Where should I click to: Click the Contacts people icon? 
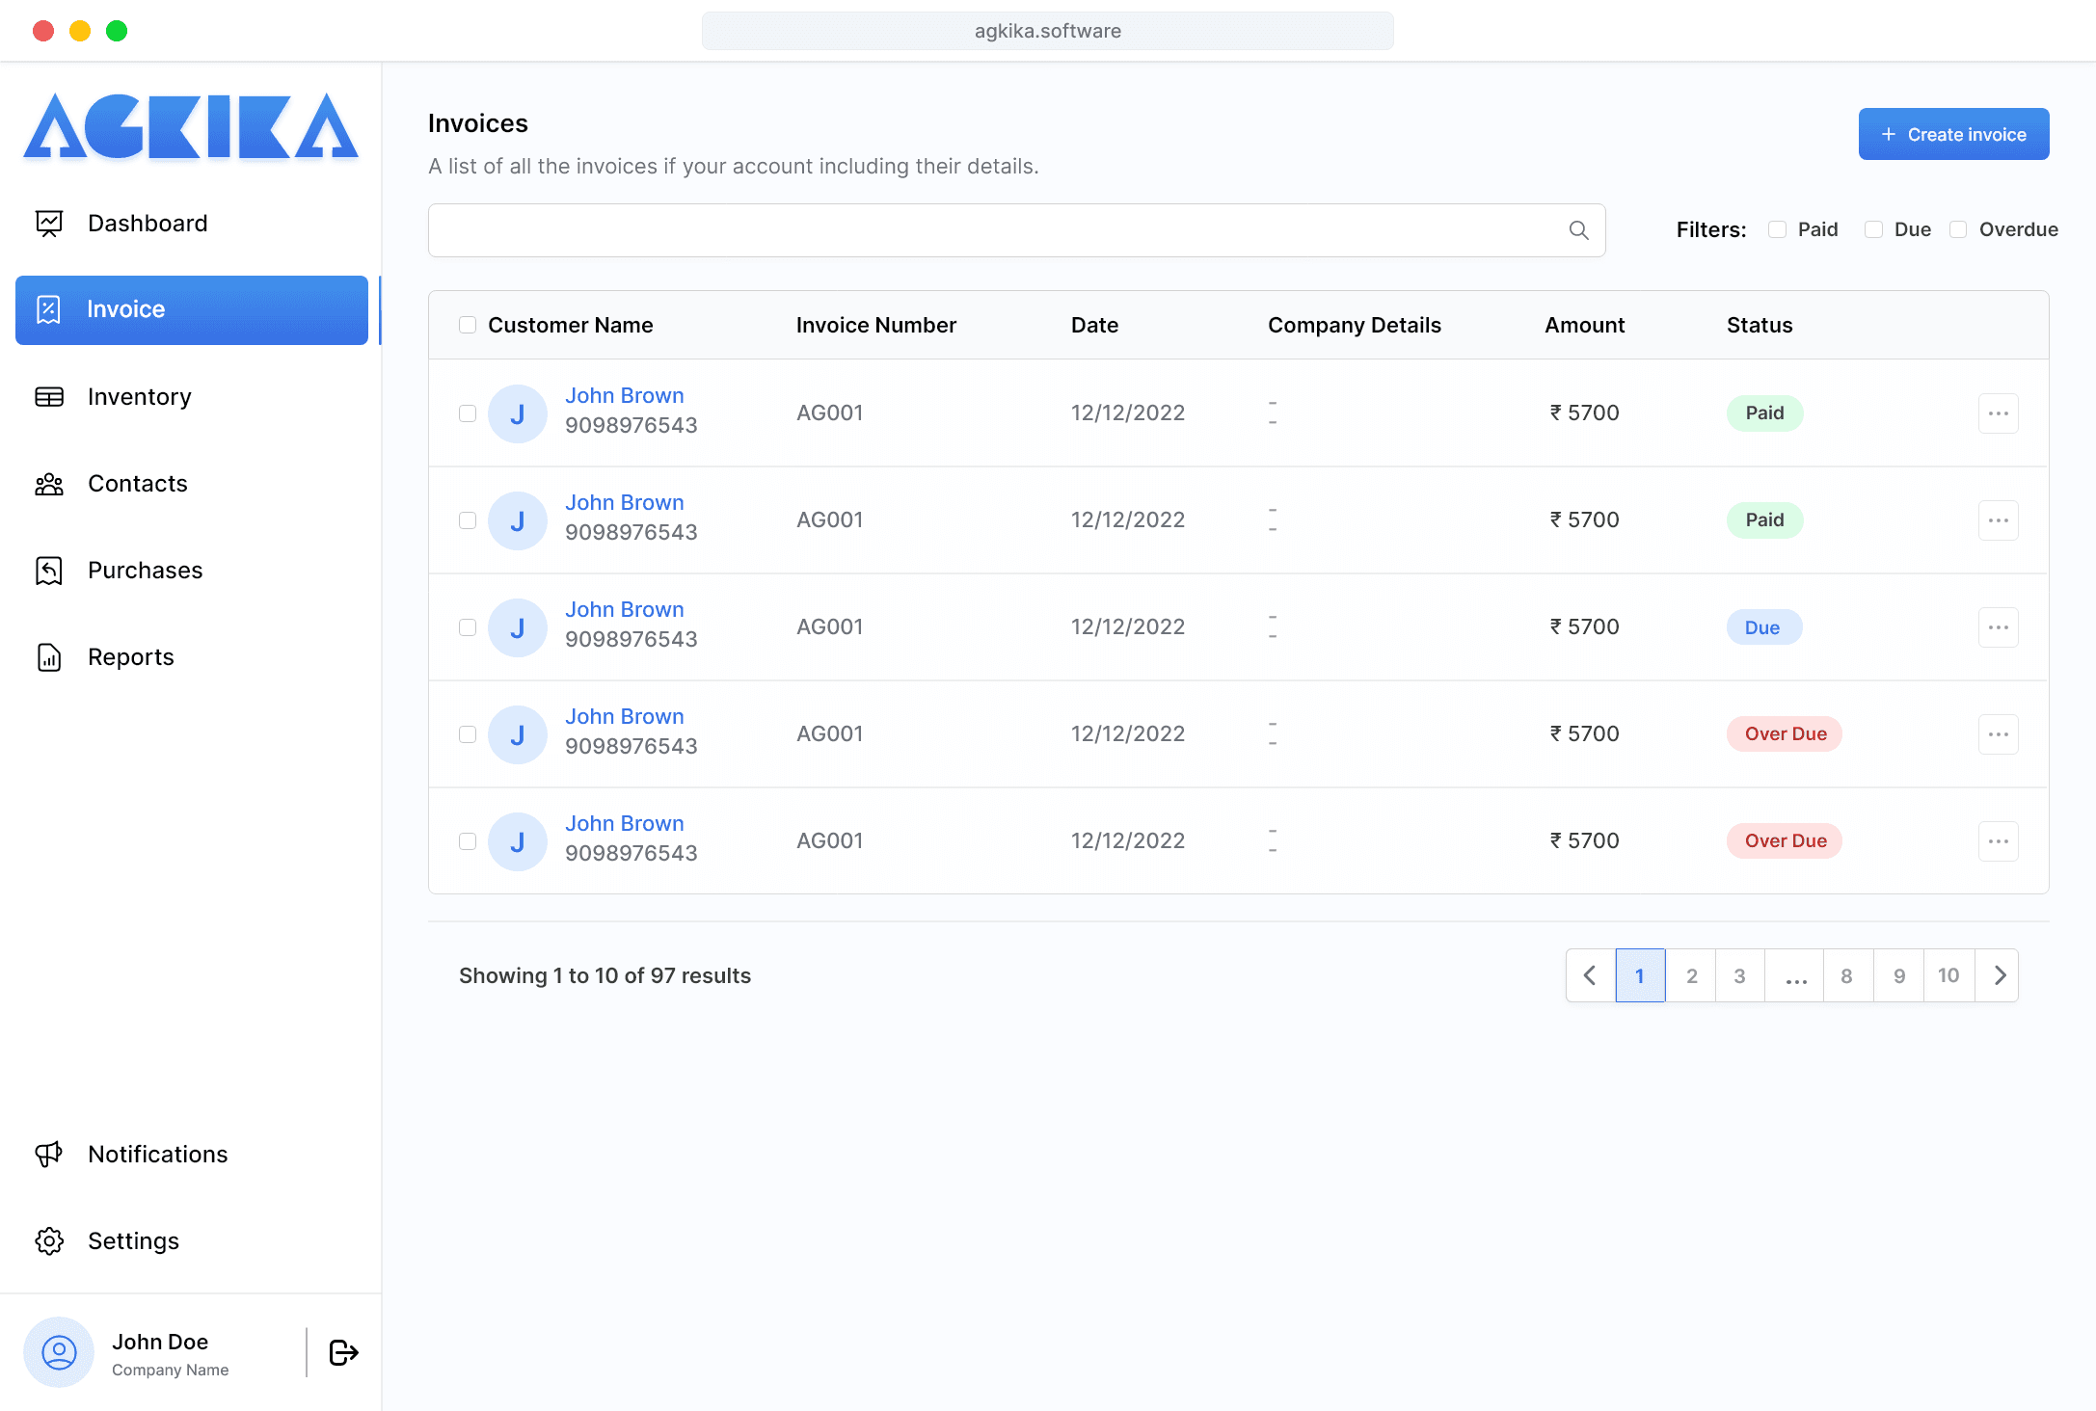pos(49,484)
